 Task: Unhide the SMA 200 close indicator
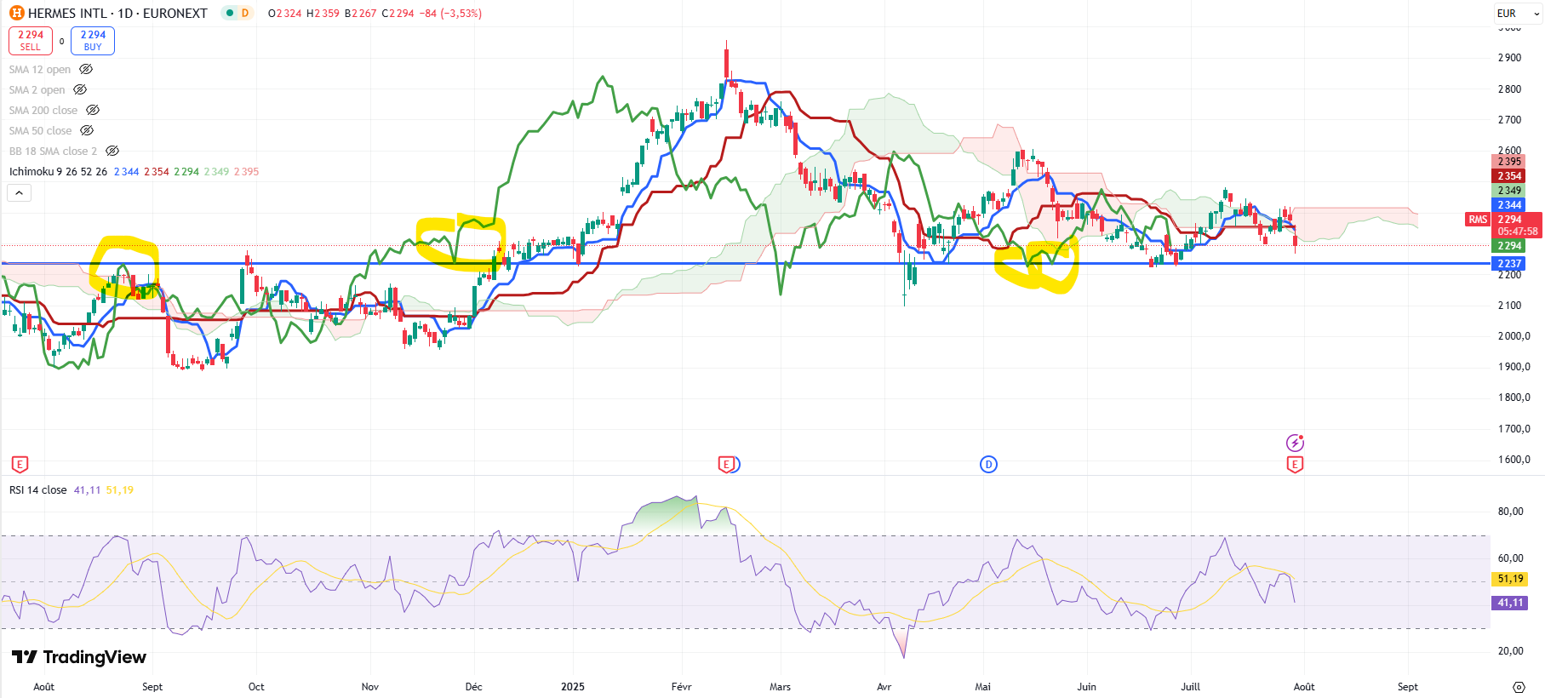(x=93, y=110)
